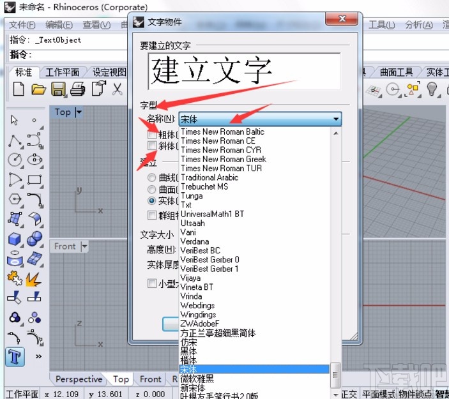Switch to the 工作平面 toolbar tab
Image resolution: width=449 pixels, height=399 pixels.
63,72
